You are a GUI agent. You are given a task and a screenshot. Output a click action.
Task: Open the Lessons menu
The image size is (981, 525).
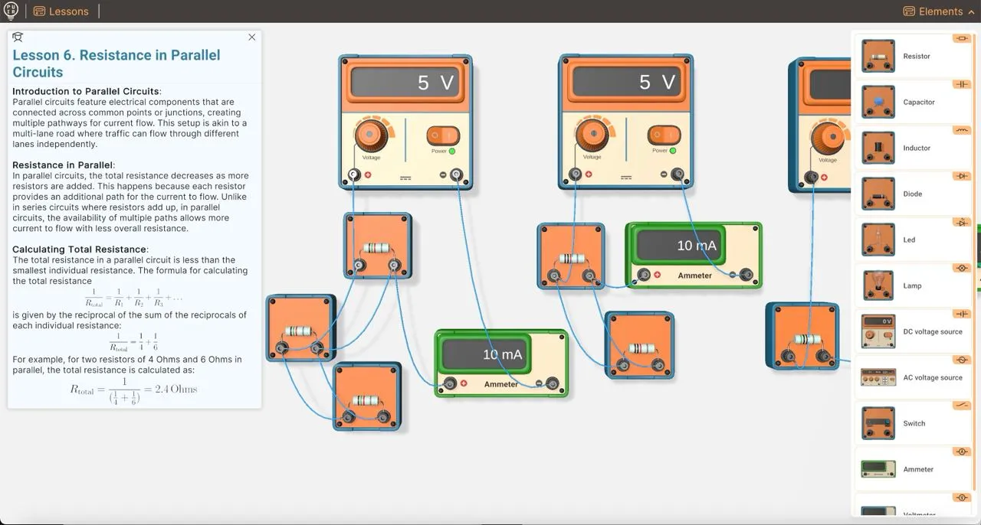point(61,11)
